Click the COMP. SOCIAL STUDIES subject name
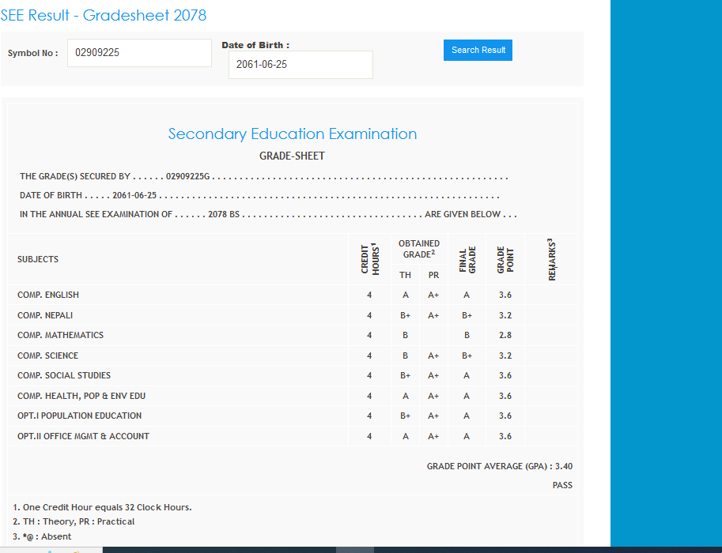Viewport: 722px width, 553px height. click(64, 375)
